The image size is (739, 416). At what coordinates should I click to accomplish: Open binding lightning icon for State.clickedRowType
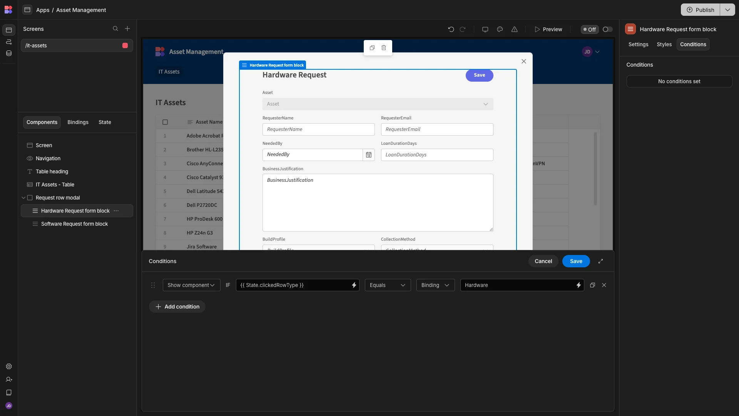click(354, 285)
